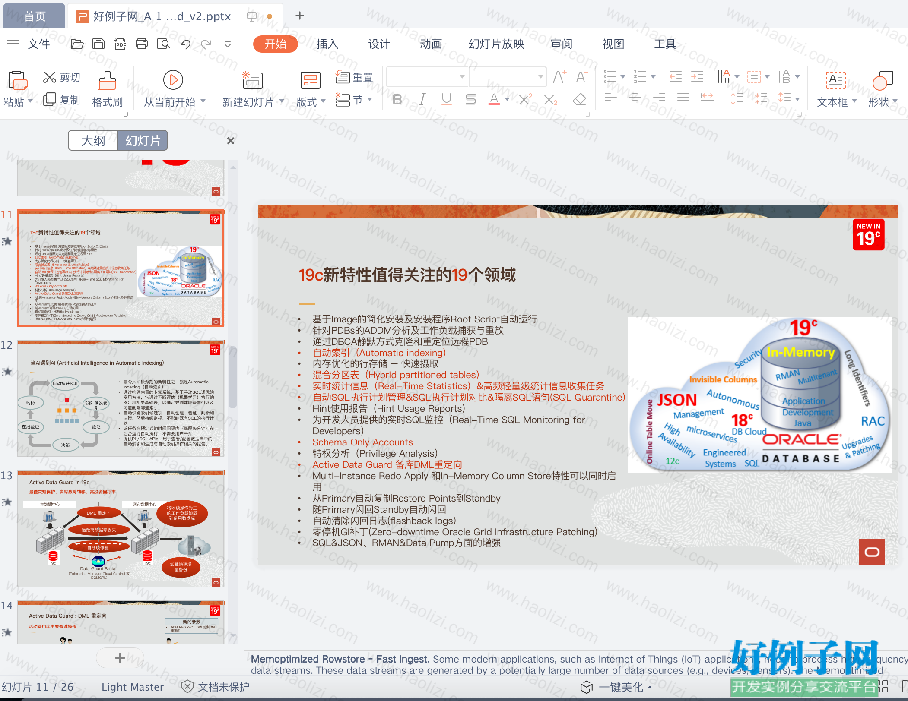
Task: Switch to 审阅 Review tab
Action: [x=562, y=44]
